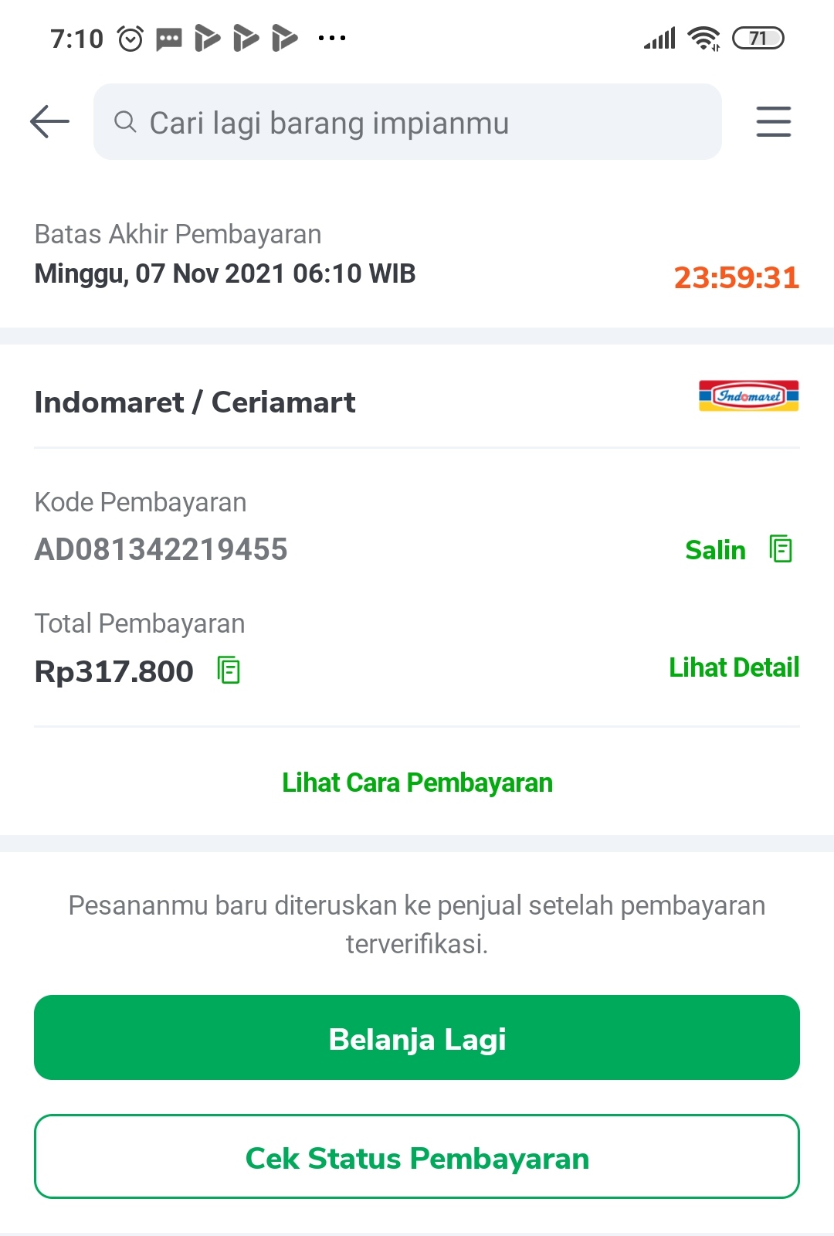834x1236 pixels.
Task: Expand Lihat Cara Pembayaran instructions
Action: pyautogui.click(x=417, y=783)
